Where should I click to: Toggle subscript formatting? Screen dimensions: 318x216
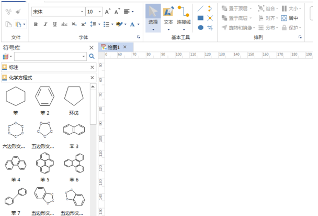[74, 25]
